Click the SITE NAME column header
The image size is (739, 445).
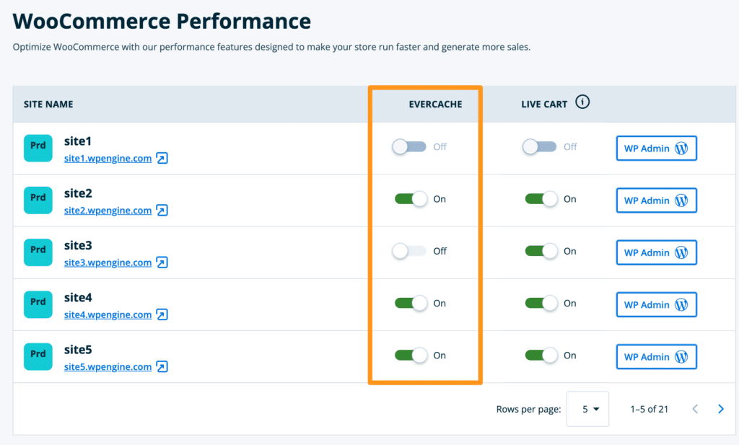coord(48,104)
